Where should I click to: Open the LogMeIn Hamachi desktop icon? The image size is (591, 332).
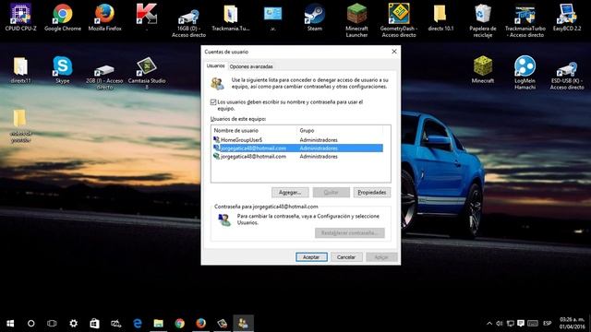(525, 72)
